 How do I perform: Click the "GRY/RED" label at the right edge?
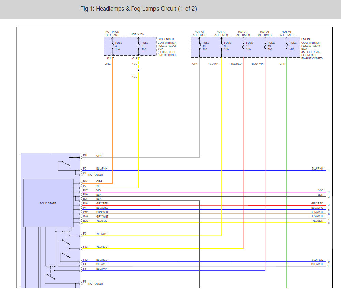coord(317,203)
